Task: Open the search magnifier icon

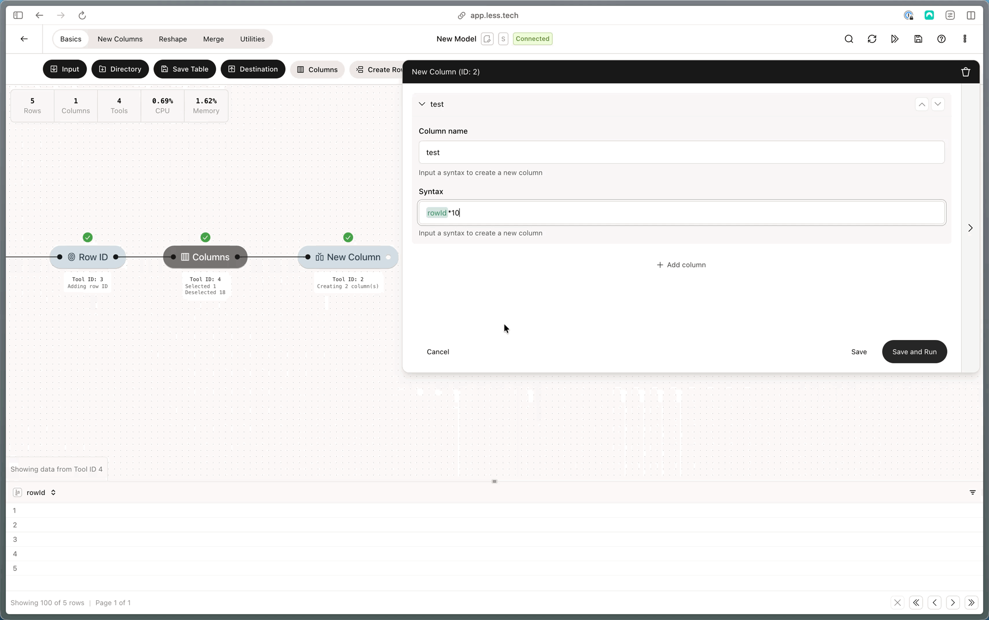Action: [849, 39]
